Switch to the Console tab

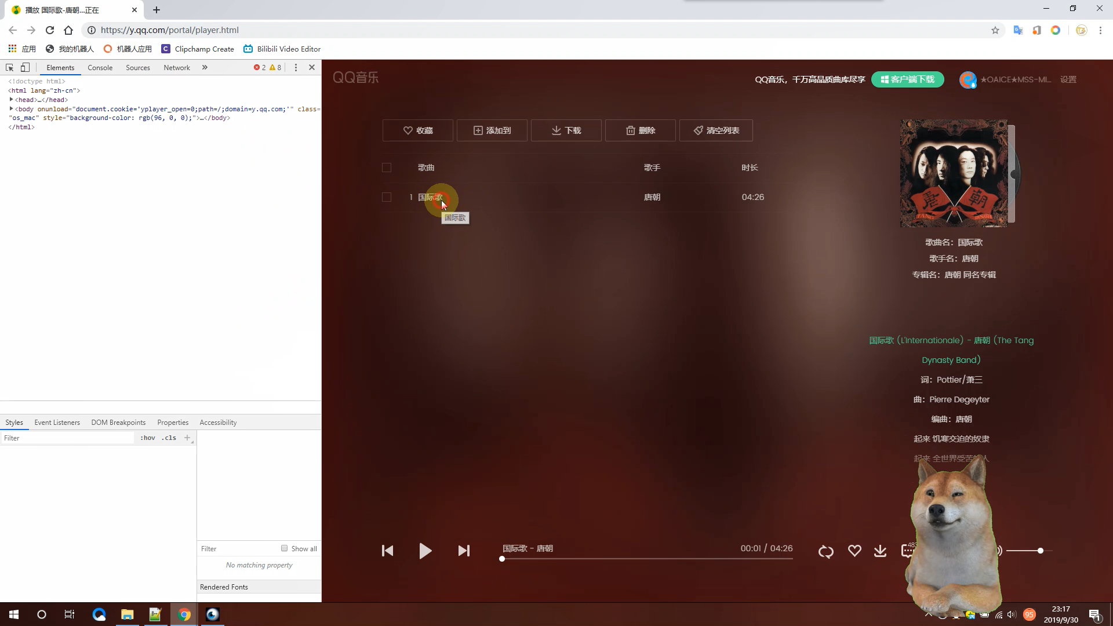coord(100,68)
